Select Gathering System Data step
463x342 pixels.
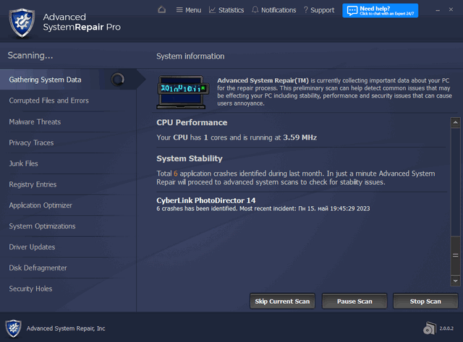tap(68, 80)
